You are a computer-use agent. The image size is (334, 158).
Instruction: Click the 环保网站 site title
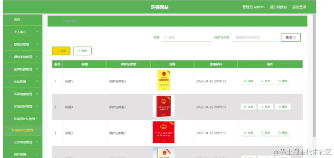(x=160, y=7)
